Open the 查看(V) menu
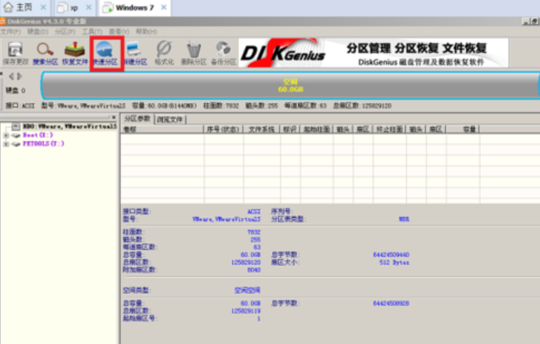This screenshot has width=540, height=344. 119,32
